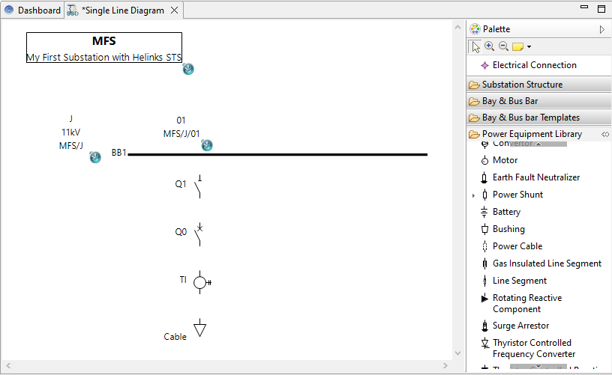Choose Surge Arrestor from equipment library

tap(520, 326)
